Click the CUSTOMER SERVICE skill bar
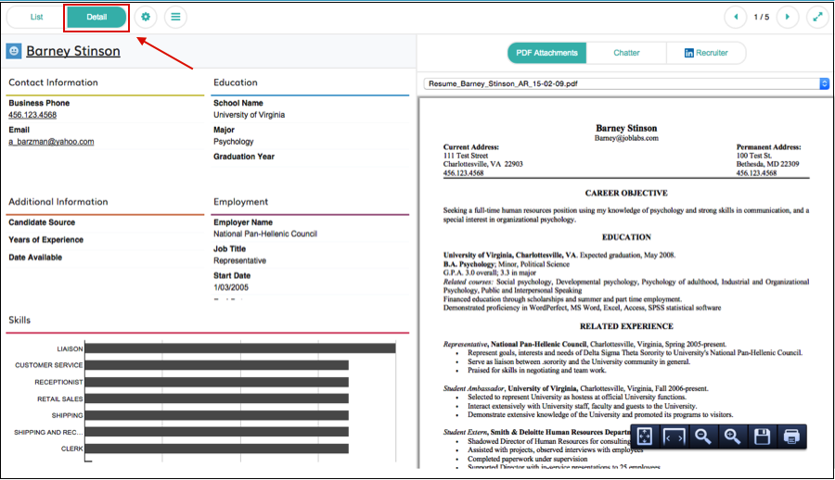This screenshot has height=480, width=835. point(217,365)
